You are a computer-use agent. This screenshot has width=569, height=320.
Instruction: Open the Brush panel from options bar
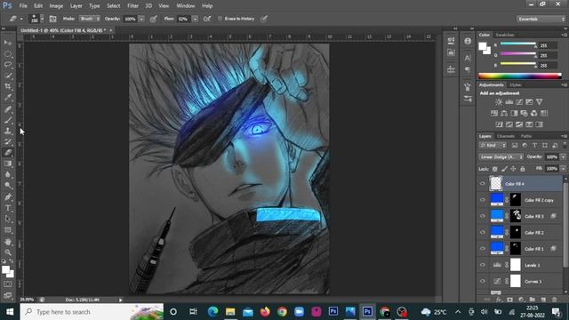pos(52,19)
